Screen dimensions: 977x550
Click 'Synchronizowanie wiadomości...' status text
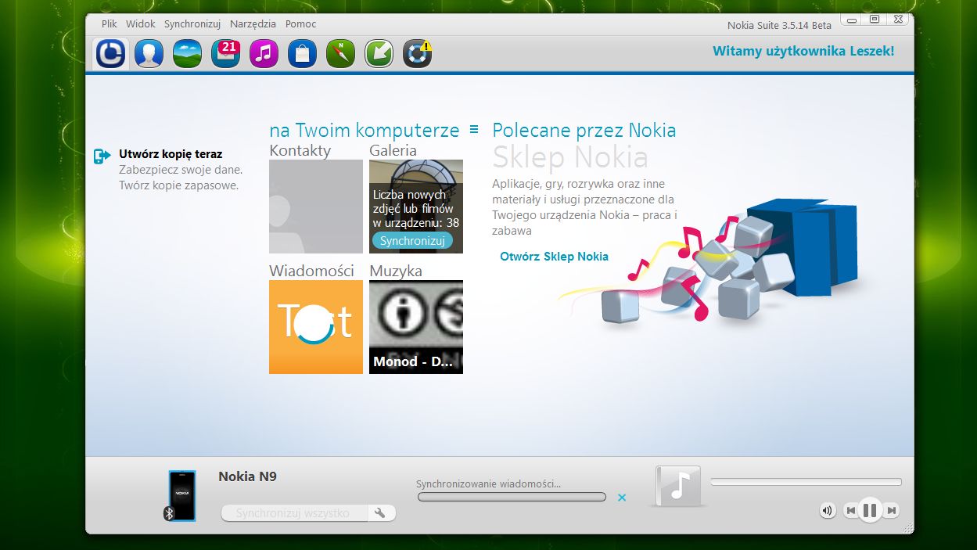pos(488,483)
